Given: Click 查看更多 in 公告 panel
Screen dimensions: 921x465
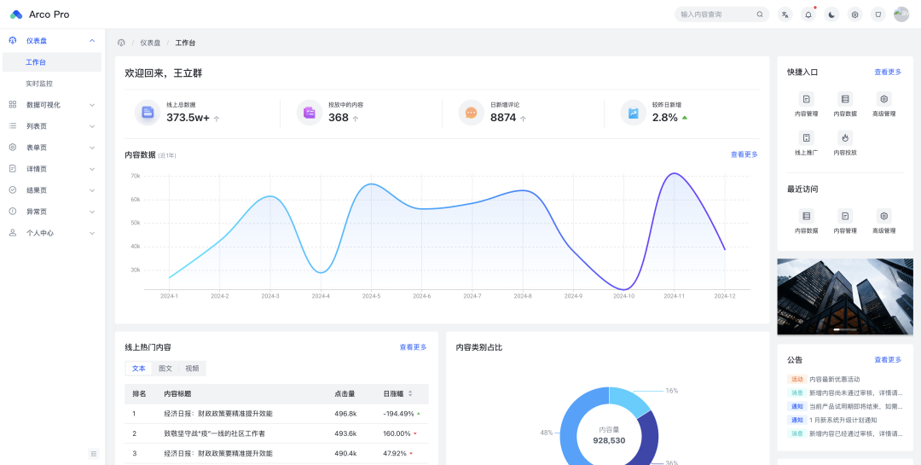Looking at the screenshot, I should (x=888, y=360).
